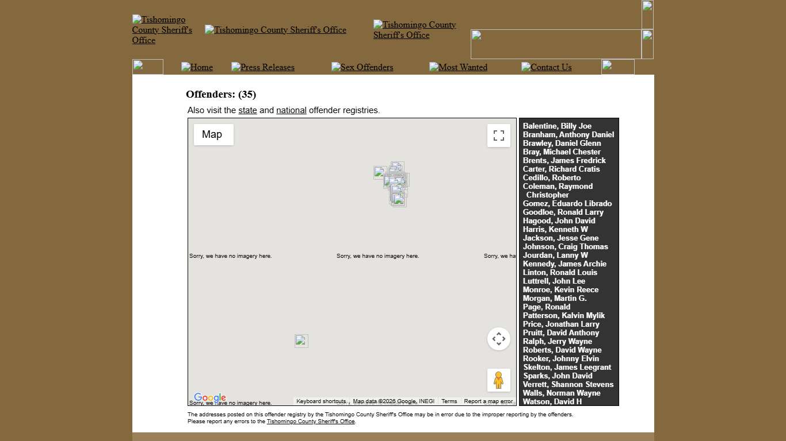
Task: Click the top-left Sheriff's Office logo
Action: click(x=162, y=30)
